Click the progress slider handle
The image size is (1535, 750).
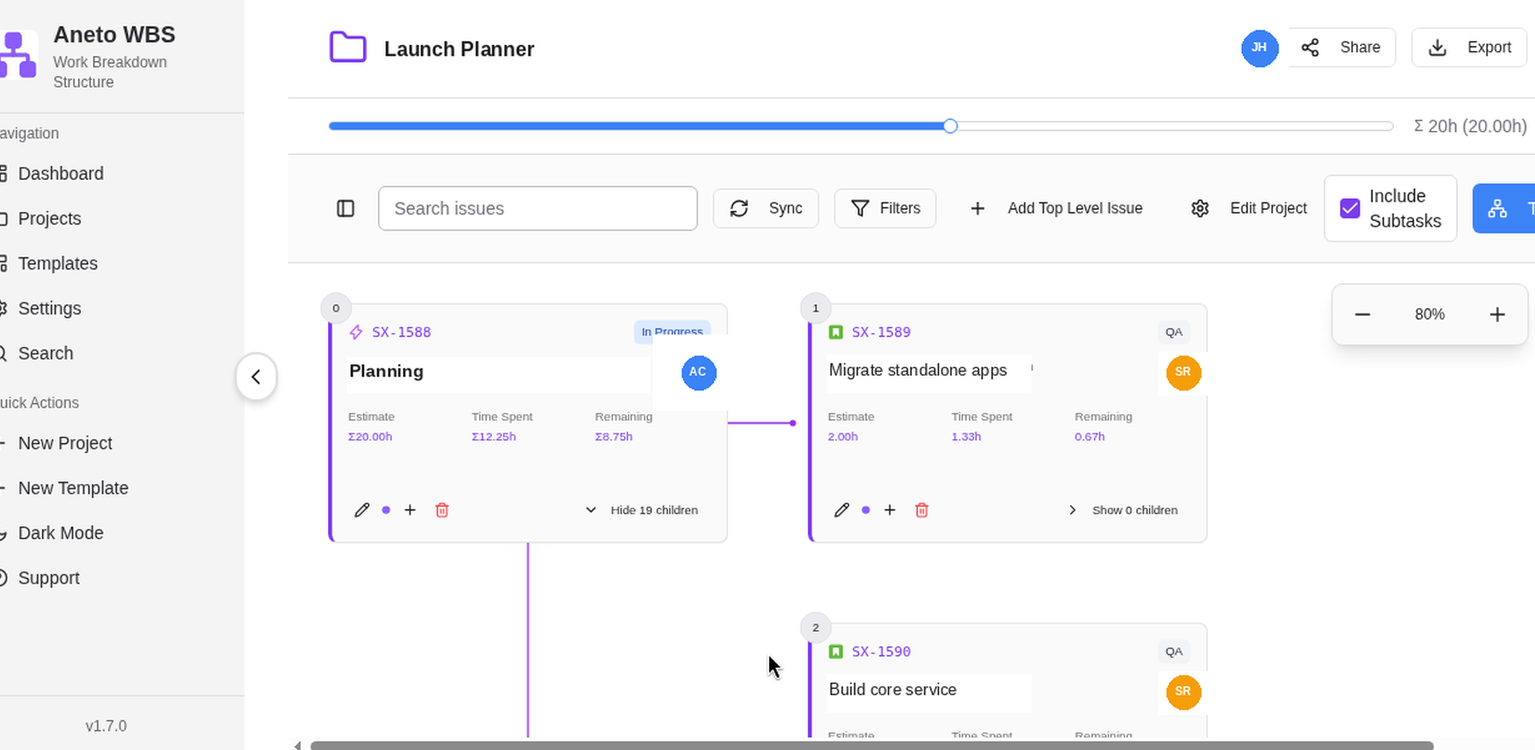950,126
